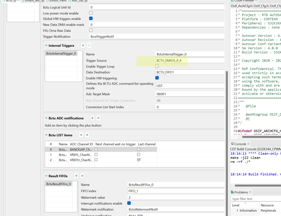This screenshot has height=216, width=281.
Task: Add a new Internal Trigger with plus icon
Action: [x=83, y=45]
